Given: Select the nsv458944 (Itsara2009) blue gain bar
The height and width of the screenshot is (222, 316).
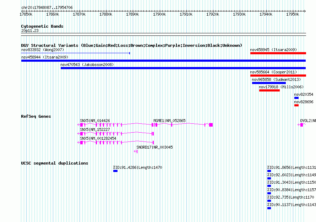Looking at the screenshot, I should 163,61.
